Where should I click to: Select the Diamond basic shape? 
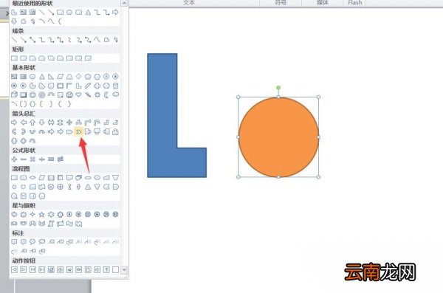(x=78, y=76)
